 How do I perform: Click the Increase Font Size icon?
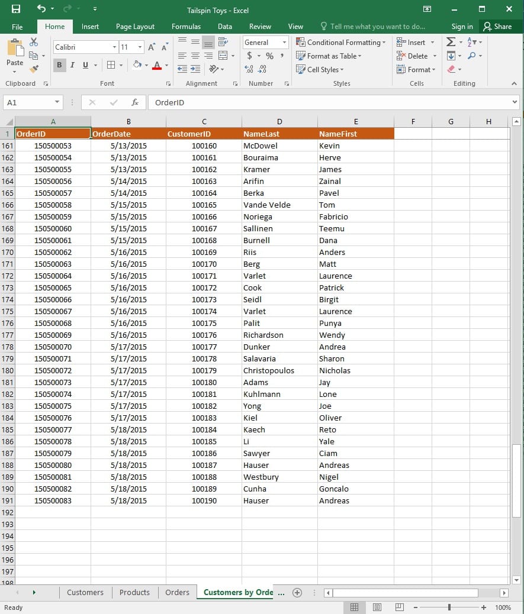152,47
